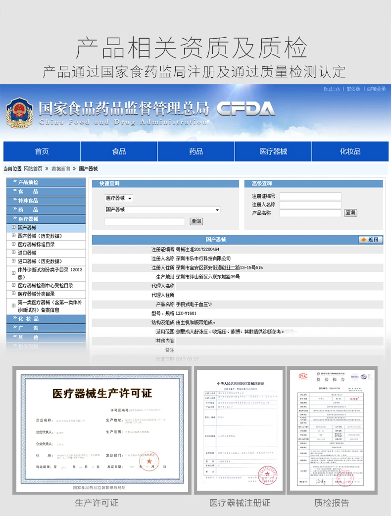Expand the 化妆品 sidebar section
The width and height of the screenshot is (391, 516).
tap(46, 319)
